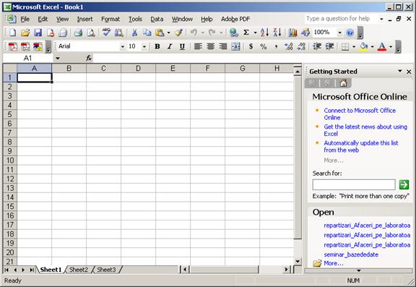Click the More... link next to folder icon

(334, 263)
